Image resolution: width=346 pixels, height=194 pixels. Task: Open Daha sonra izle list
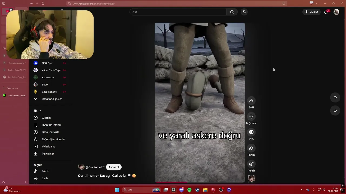coord(51,132)
